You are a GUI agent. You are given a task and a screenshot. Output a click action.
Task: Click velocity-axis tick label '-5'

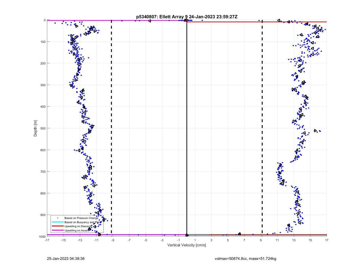click(146, 240)
